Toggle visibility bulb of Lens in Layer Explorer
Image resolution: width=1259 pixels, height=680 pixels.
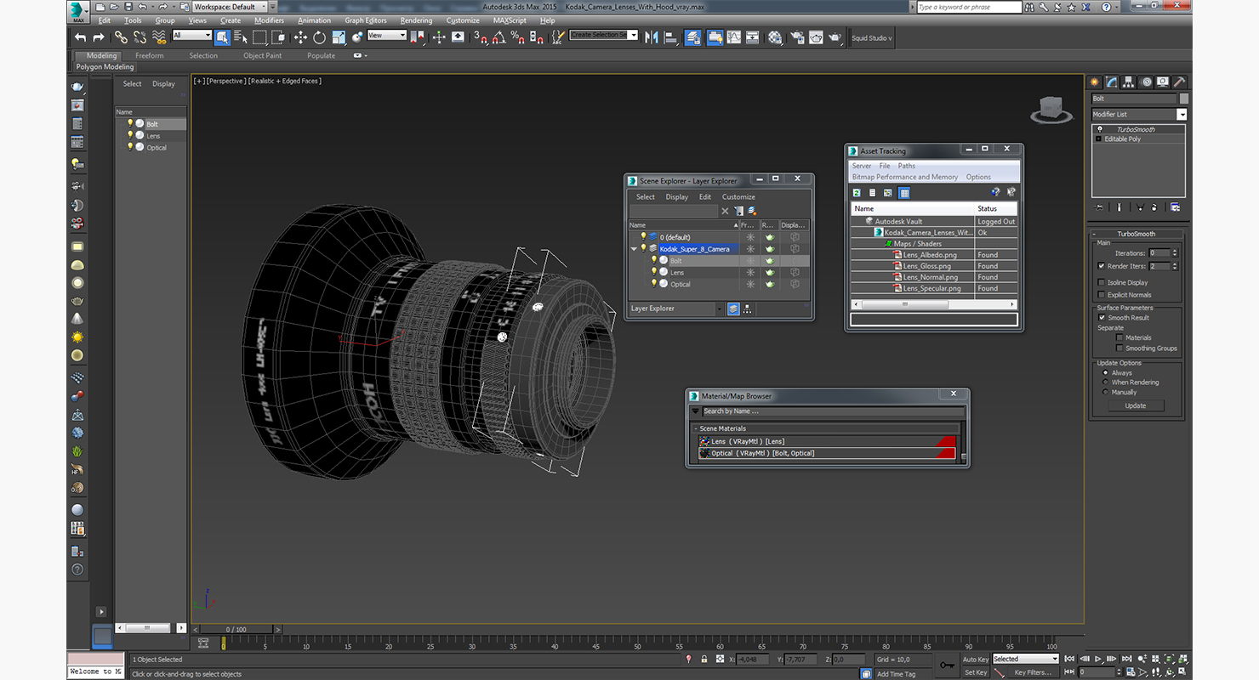(x=654, y=272)
